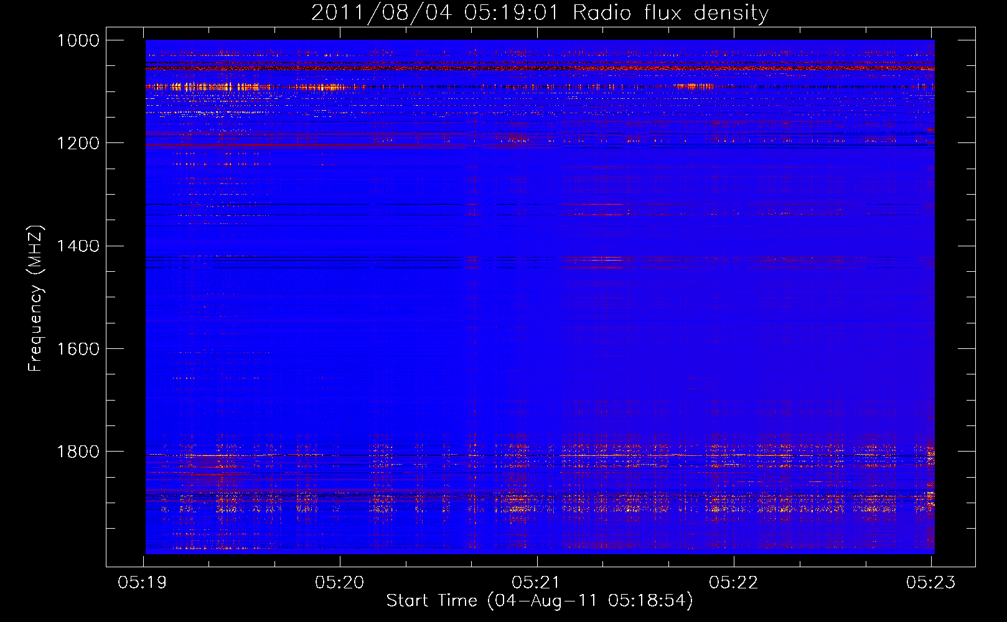1007x622 pixels.
Task: Click the "Start Time (04-Aug-11 05:18:54)" x-axis label
Action: pyautogui.click(x=540, y=601)
